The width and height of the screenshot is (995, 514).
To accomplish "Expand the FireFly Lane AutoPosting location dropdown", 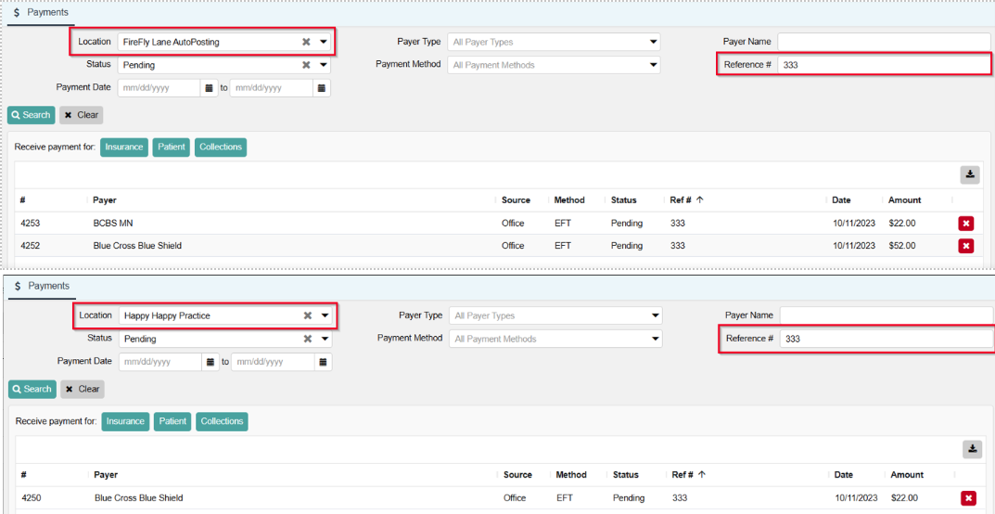I will (324, 42).
